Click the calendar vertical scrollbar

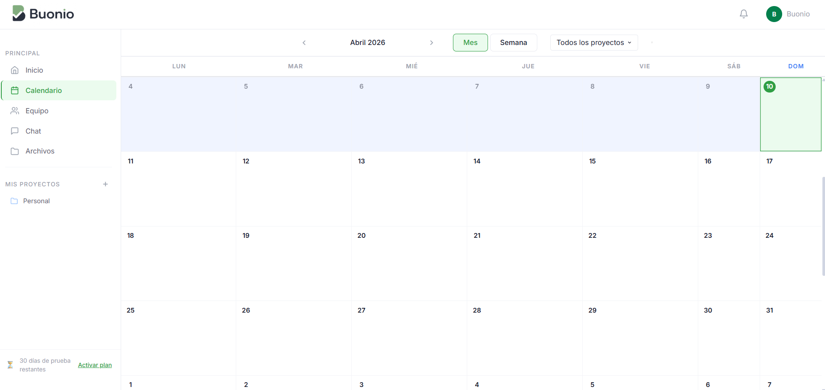tap(823, 226)
